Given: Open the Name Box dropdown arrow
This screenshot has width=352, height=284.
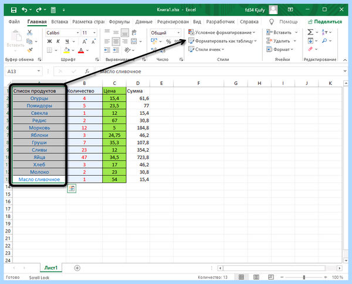Looking at the screenshot, I should click(39, 71).
